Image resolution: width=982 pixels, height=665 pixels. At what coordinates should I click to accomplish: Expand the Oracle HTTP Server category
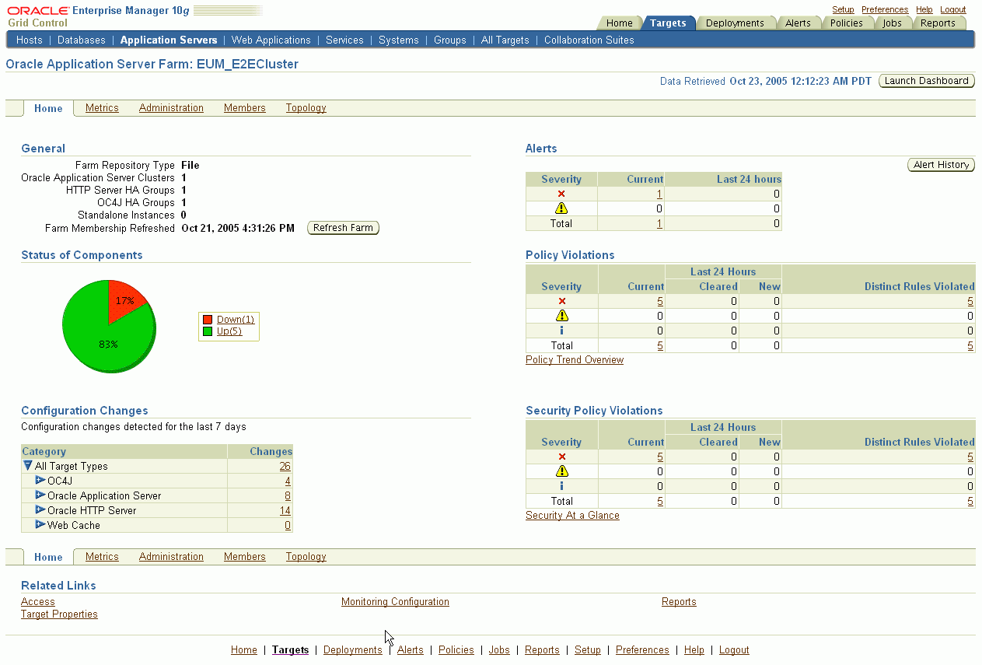40,510
